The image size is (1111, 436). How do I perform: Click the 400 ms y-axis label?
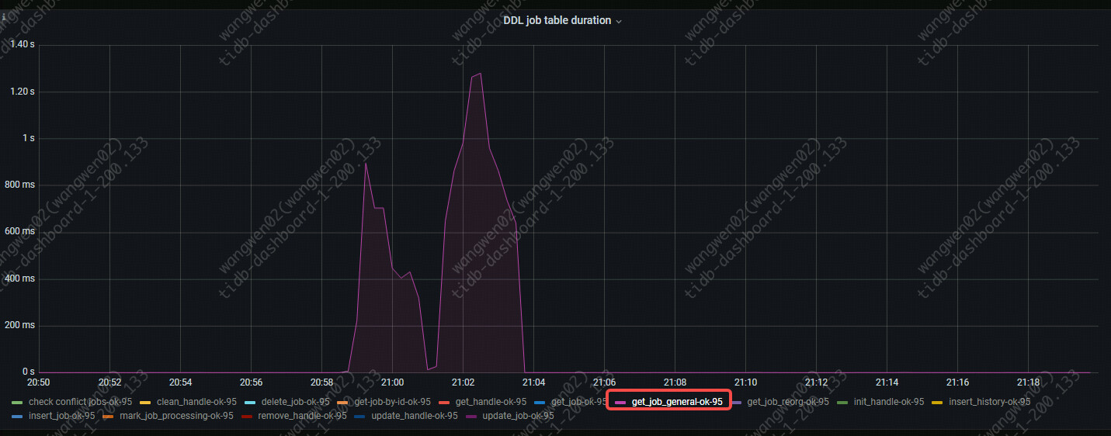coord(19,279)
